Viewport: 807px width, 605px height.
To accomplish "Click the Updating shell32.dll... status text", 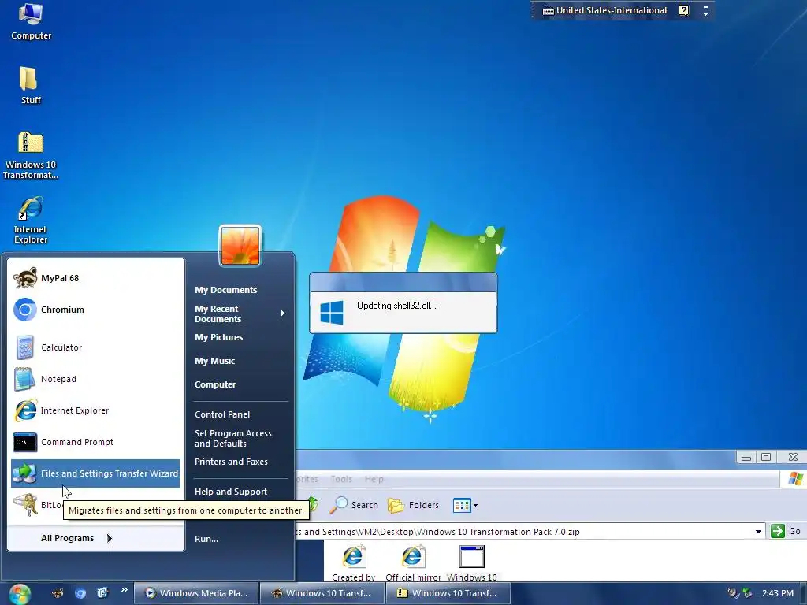I will coord(396,306).
